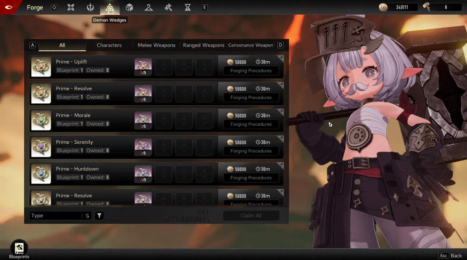This screenshot has width=467, height=260.
Task: Click Prime · Uplift wedge thumbnail
Action: click(x=41, y=67)
